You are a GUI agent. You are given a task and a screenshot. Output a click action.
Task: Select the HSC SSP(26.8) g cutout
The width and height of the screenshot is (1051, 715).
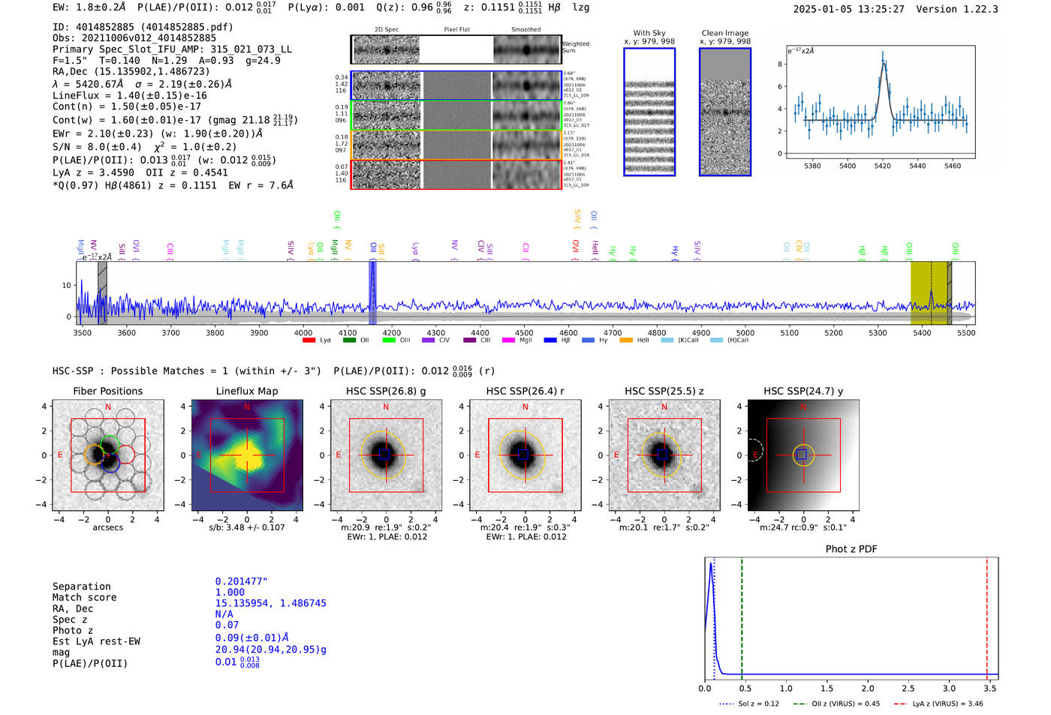[x=386, y=455]
